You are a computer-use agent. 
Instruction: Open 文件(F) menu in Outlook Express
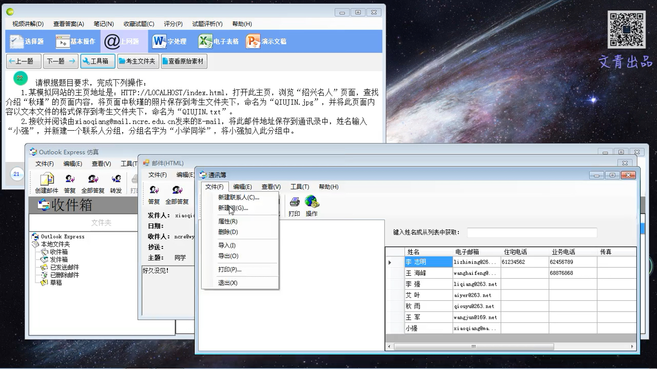click(45, 164)
